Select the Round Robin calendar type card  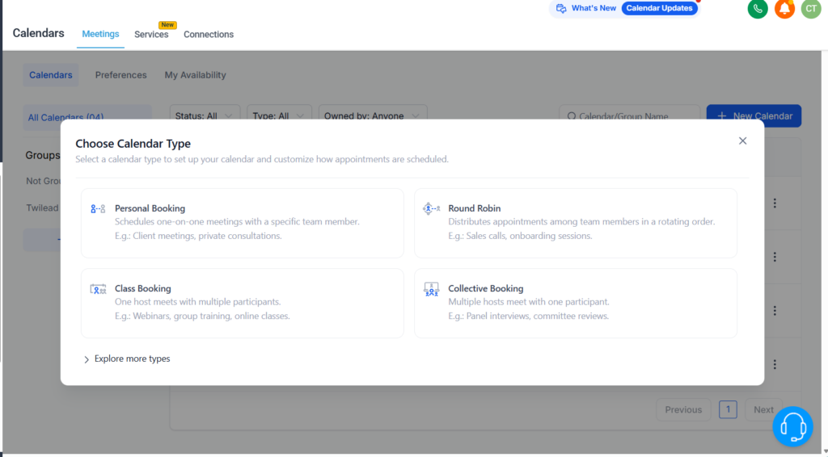coord(575,223)
